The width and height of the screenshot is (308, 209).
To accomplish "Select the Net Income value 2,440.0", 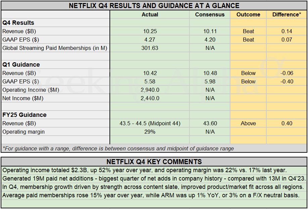I will pyautogui.click(x=150, y=98).
